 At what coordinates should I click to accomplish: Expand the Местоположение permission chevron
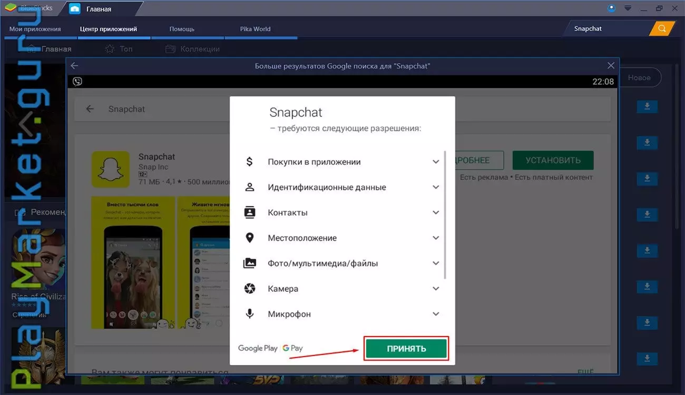click(x=436, y=238)
